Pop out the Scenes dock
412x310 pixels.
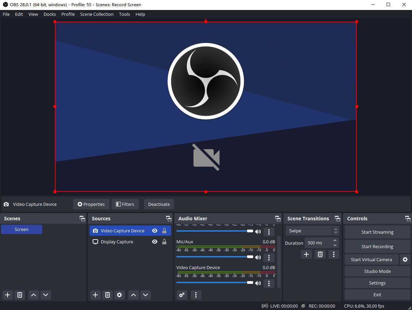(x=82, y=219)
